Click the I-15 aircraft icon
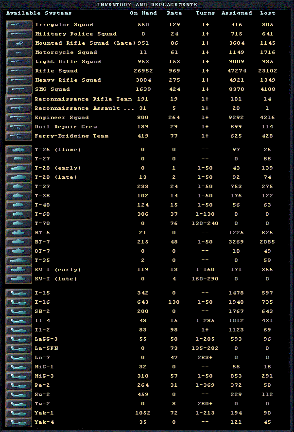The height and width of the screenshot is (432, 294). click(19, 293)
